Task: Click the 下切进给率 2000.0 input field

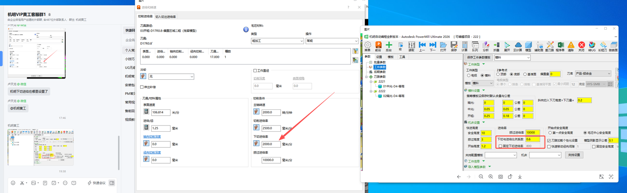Action: pos(271,144)
